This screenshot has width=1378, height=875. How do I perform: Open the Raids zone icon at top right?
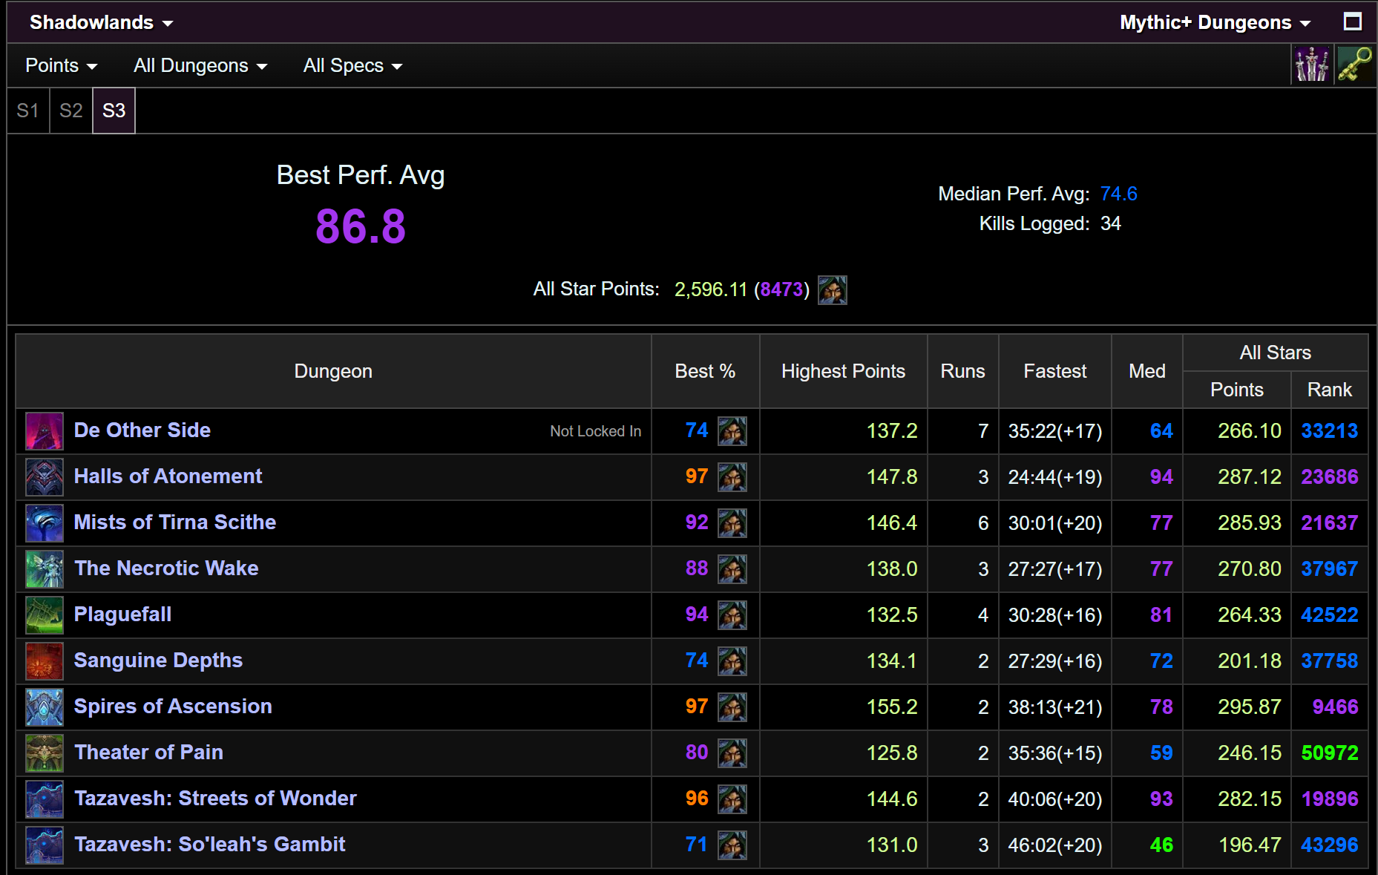click(x=1312, y=65)
